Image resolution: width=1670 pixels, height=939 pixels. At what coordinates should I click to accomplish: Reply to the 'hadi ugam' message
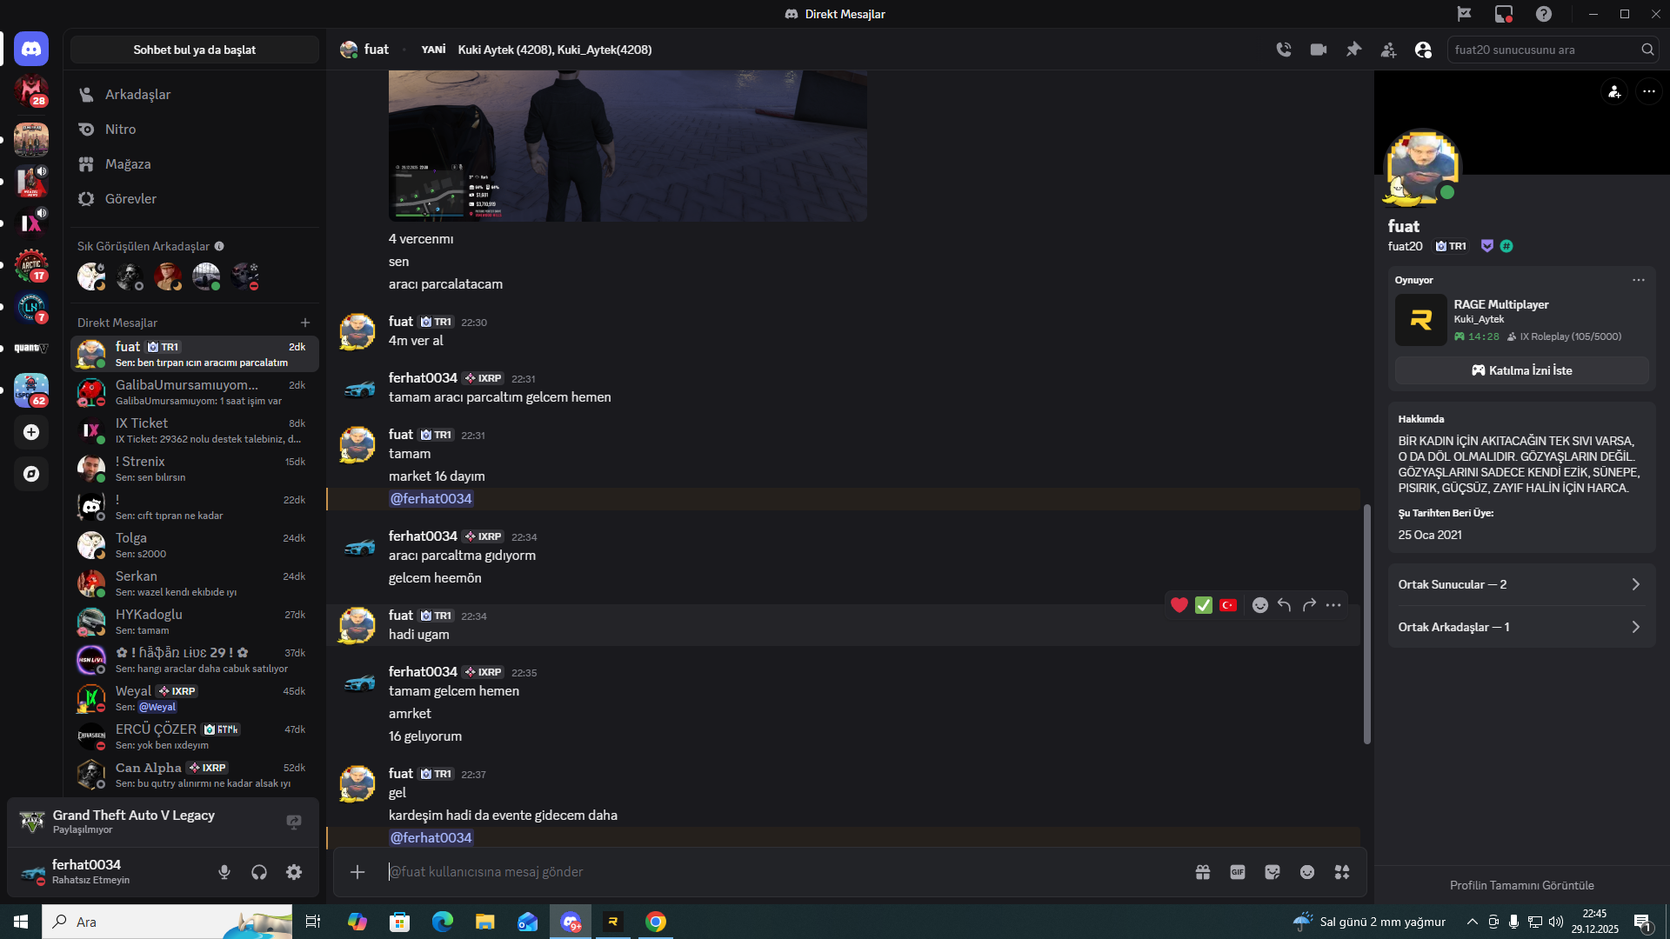point(1285,605)
